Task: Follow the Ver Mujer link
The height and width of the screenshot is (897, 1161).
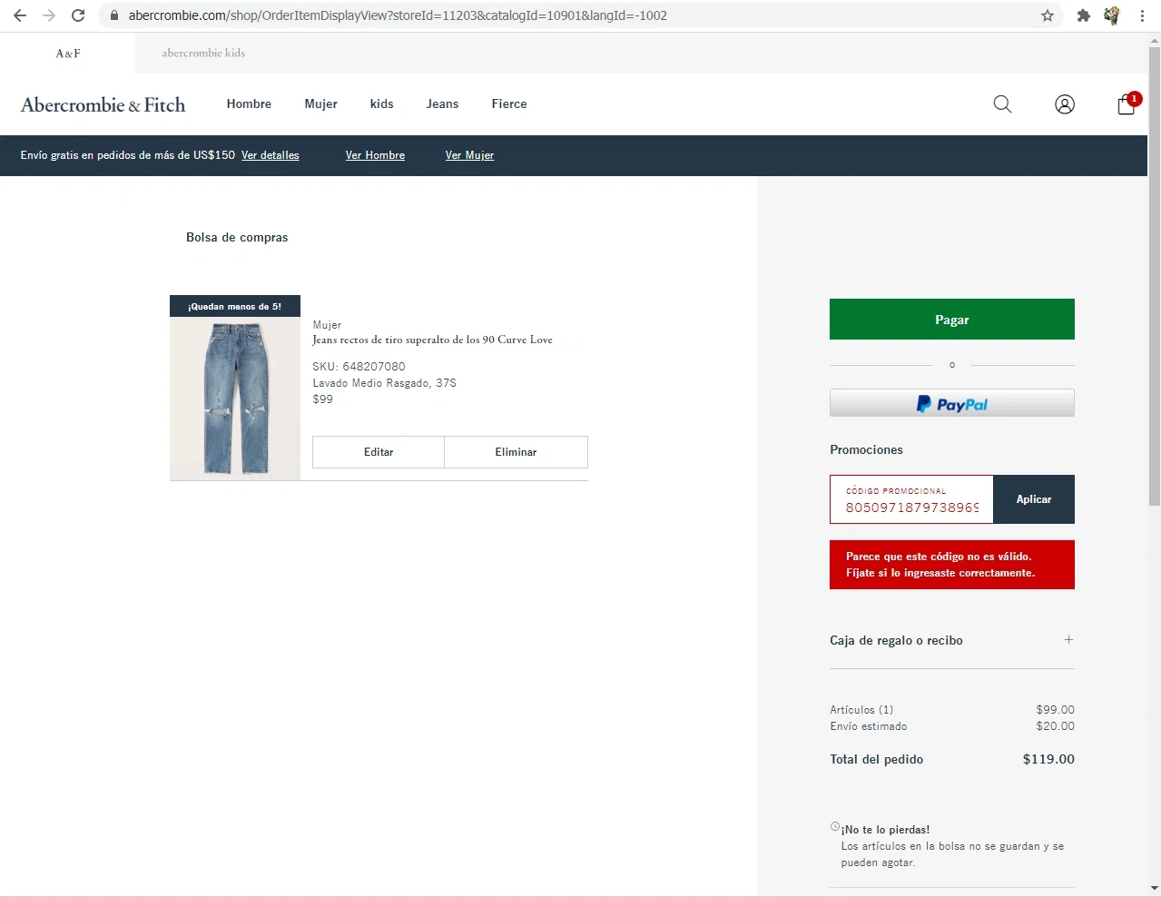Action: (x=469, y=155)
